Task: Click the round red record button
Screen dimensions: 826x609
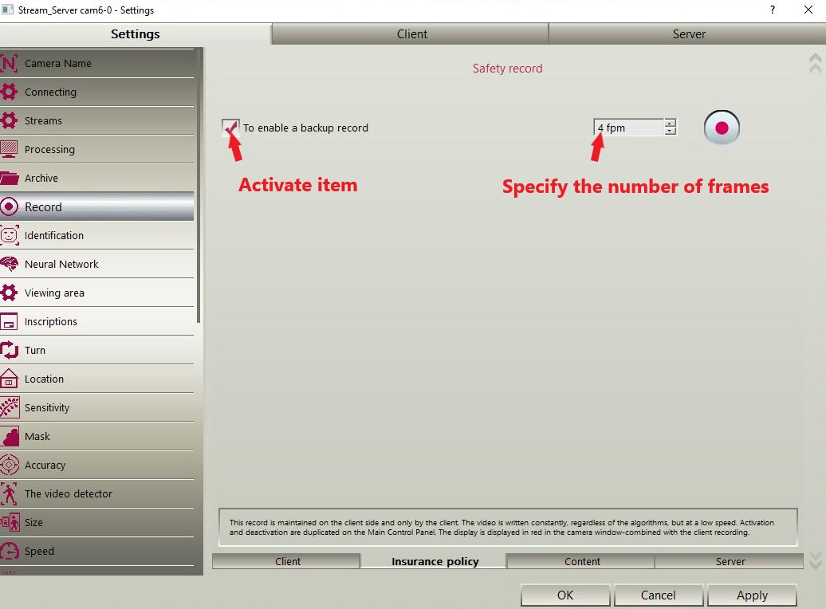Action: pos(722,128)
